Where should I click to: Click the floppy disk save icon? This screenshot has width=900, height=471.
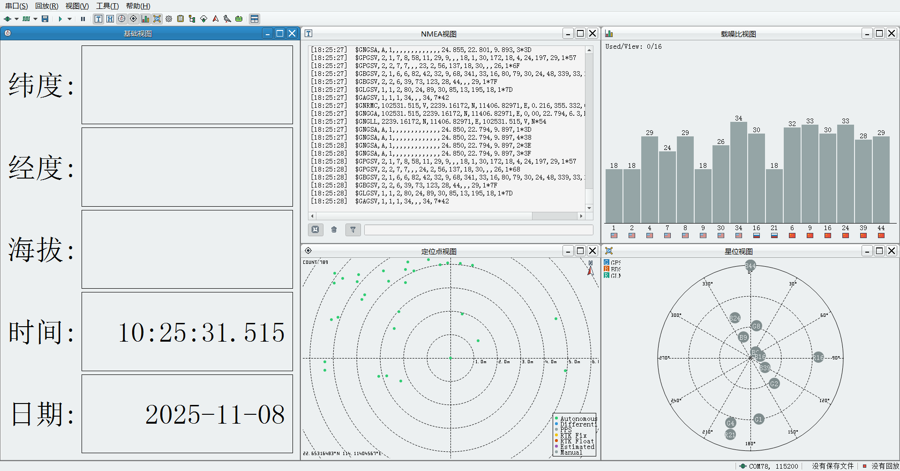pos(45,19)
